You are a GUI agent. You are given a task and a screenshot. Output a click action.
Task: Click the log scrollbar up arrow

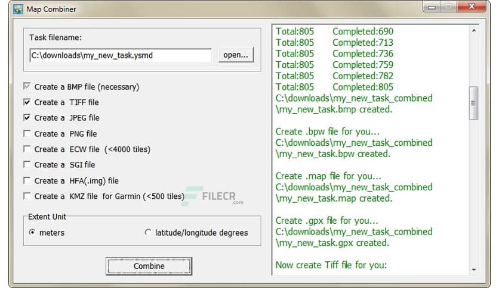tap(474, 30)
